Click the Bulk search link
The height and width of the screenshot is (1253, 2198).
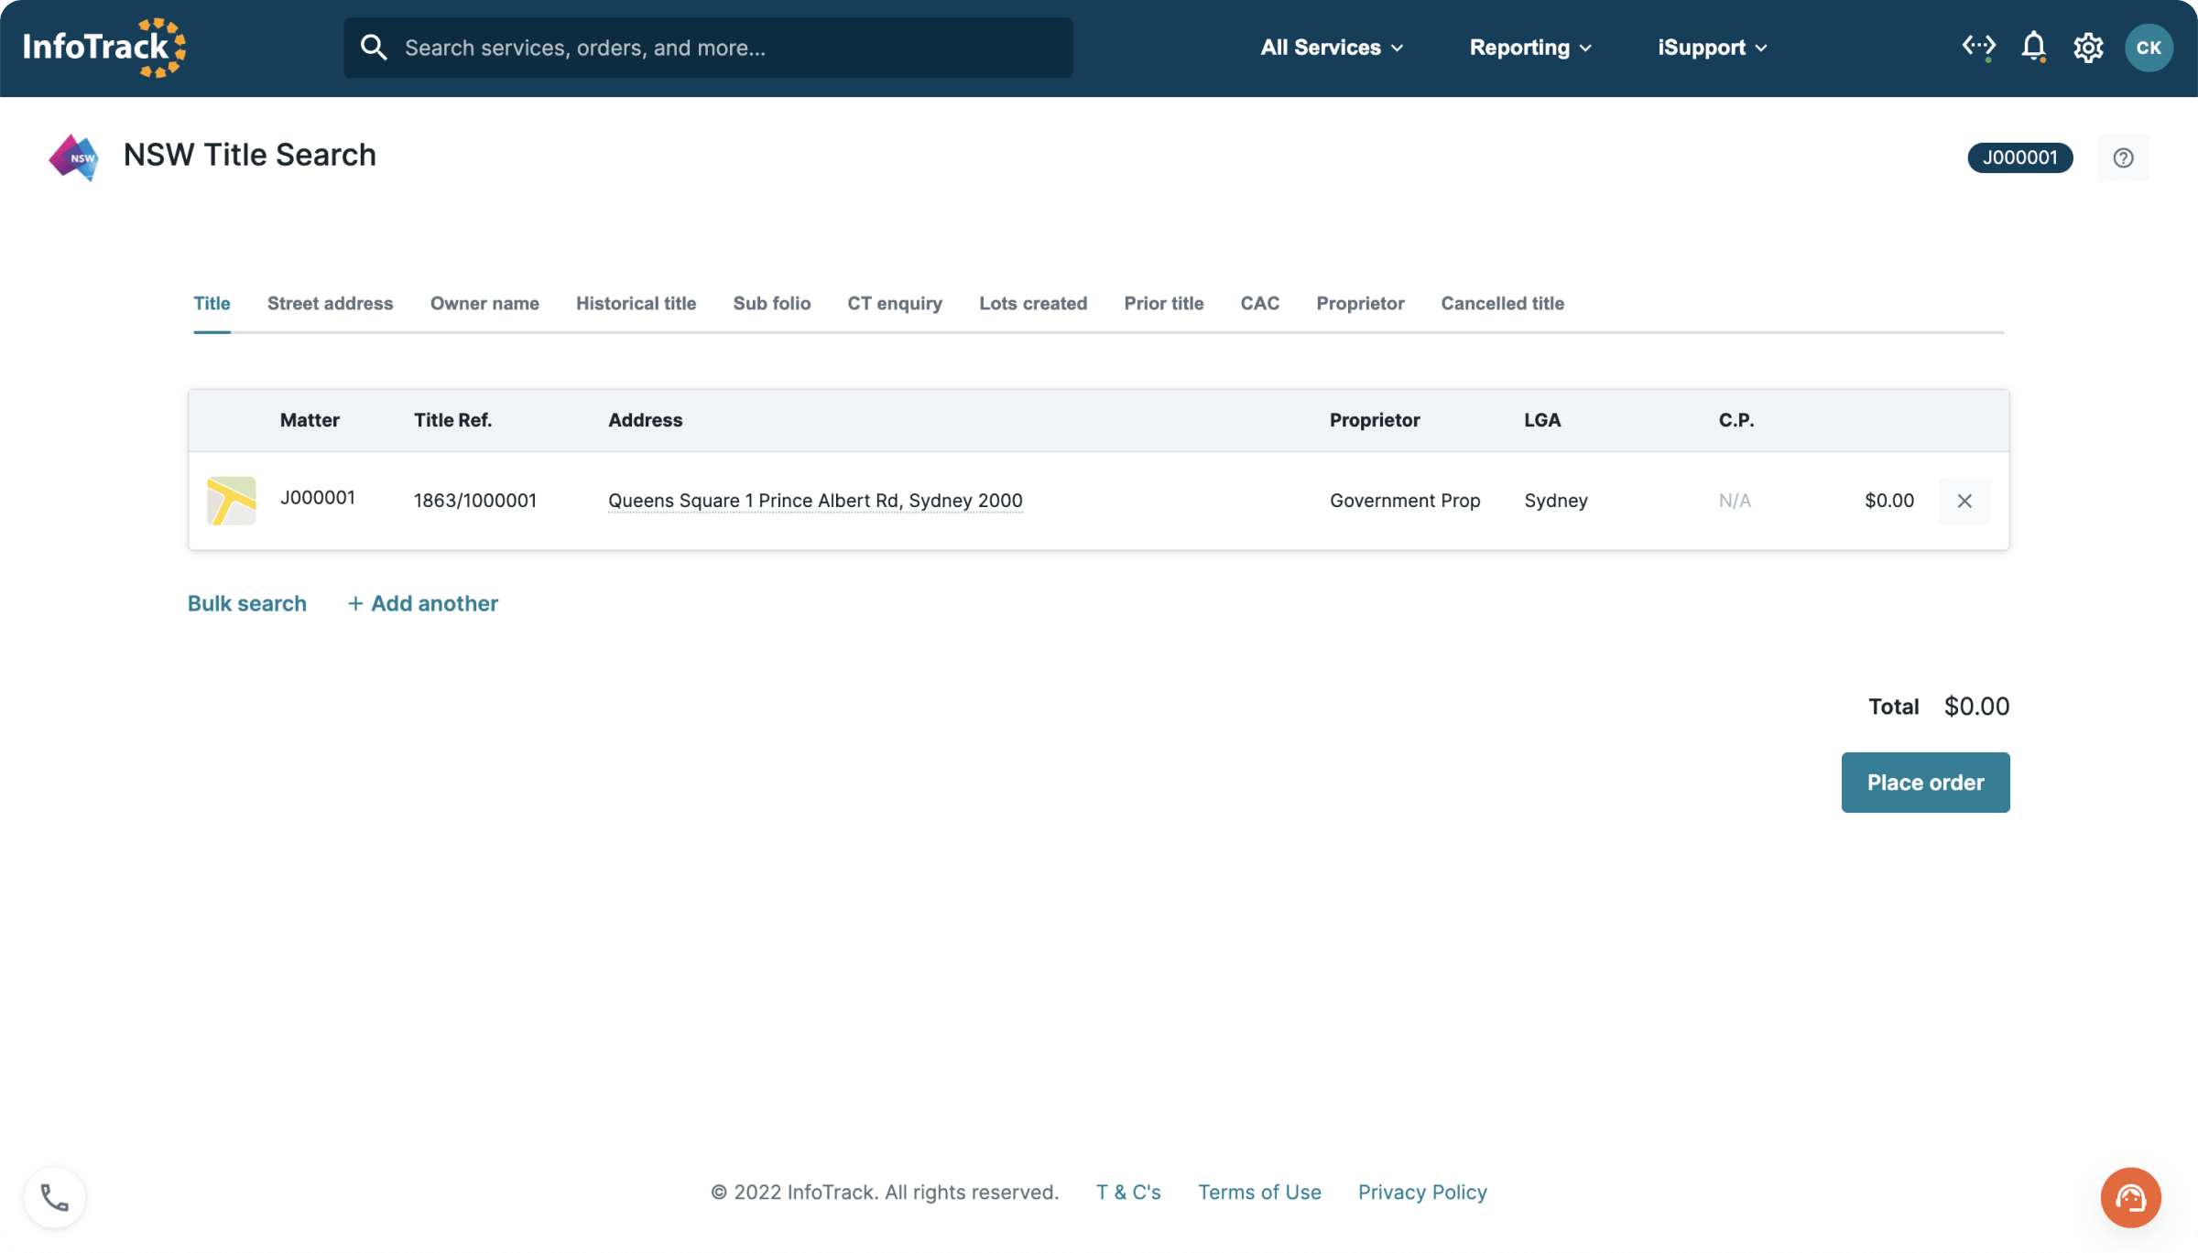[246, 603]
